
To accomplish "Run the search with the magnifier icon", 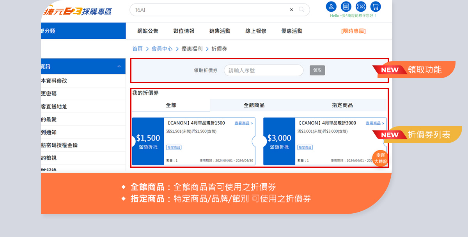I will point(301,10).
